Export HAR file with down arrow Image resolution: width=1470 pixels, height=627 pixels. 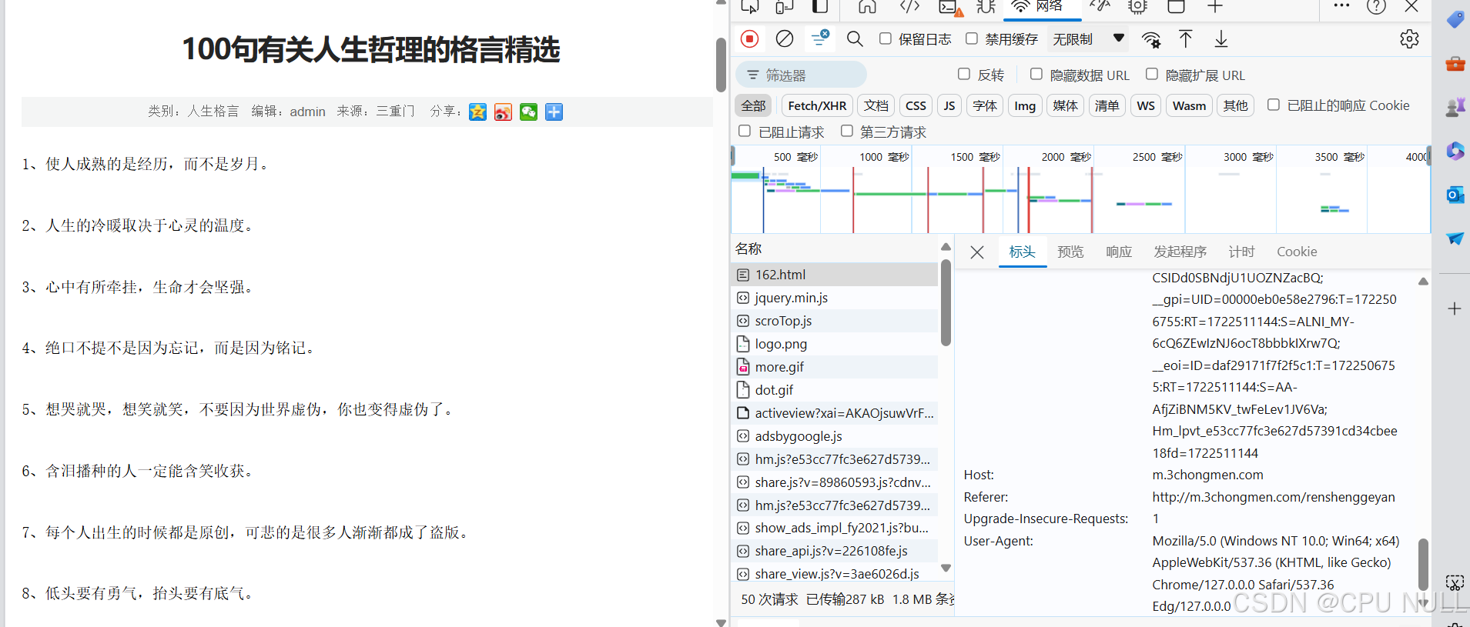pyautogui.click(x=1221, y=38)
